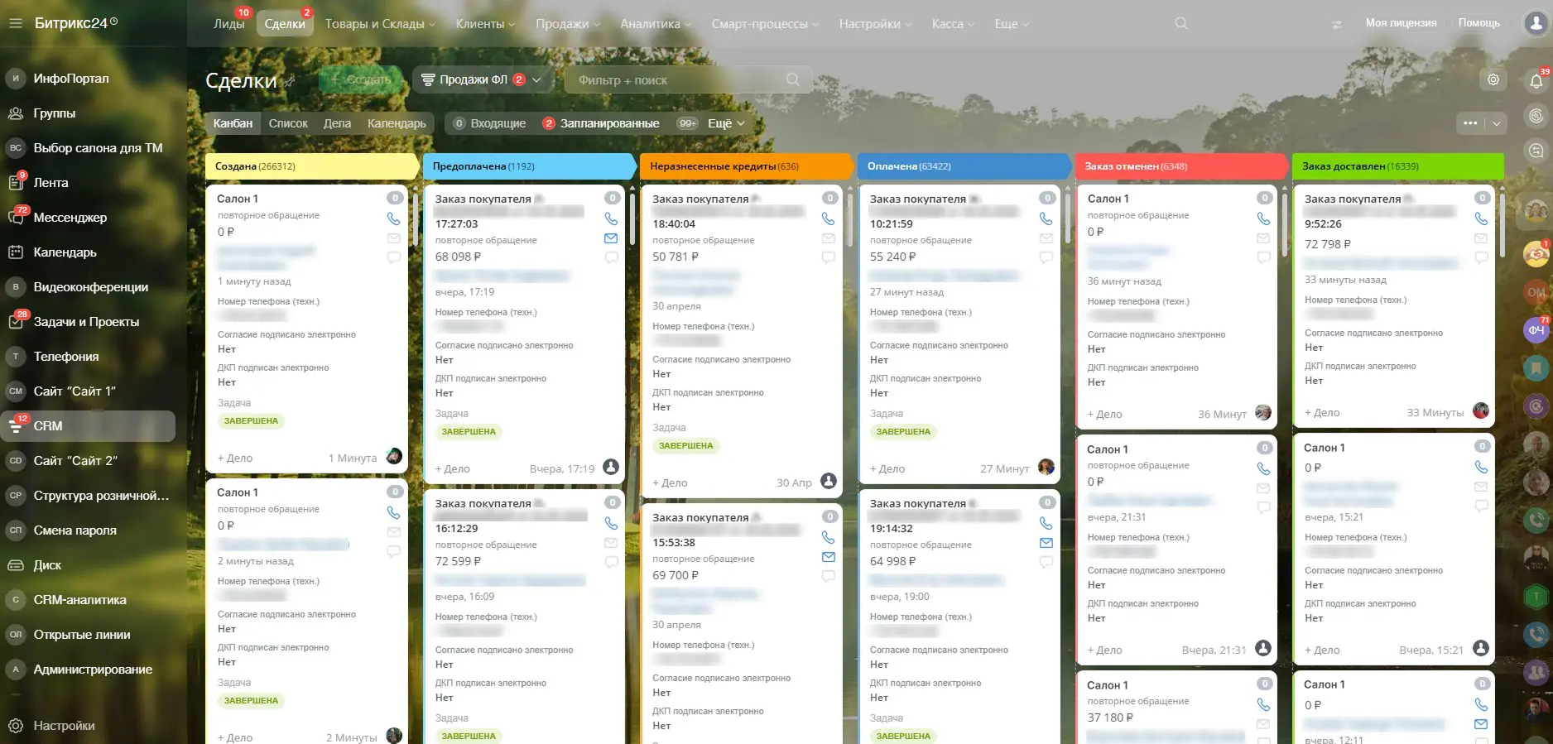Switch to Лиды tab
Viewport: 1553px width, 744px height.
click(229, 24)
